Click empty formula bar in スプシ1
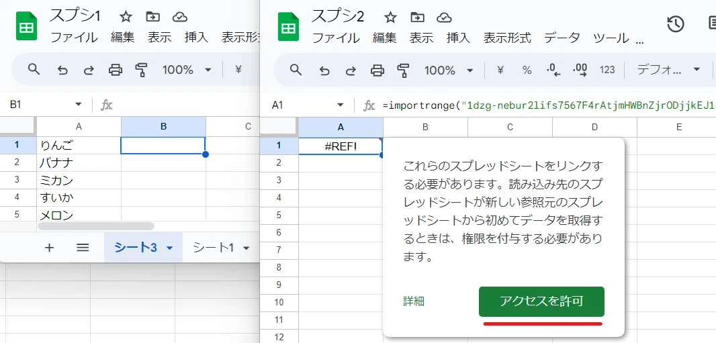 (187, 105)
